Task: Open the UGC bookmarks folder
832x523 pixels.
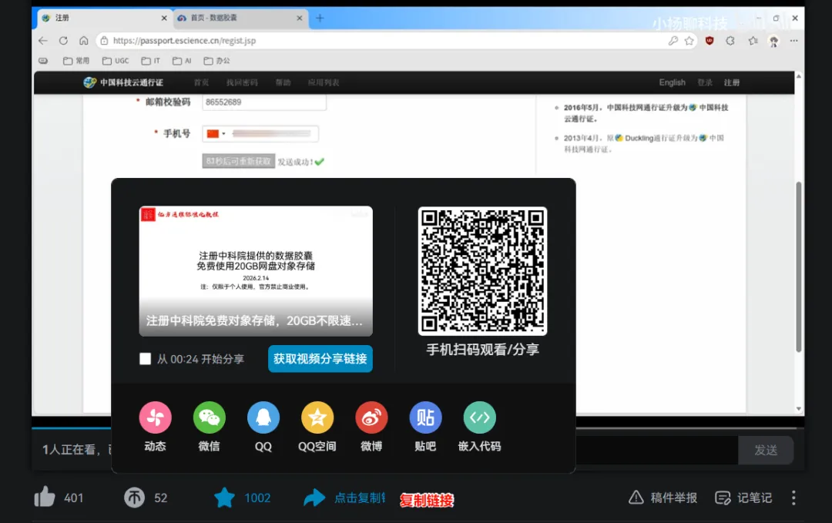Action: click(116, 61)
